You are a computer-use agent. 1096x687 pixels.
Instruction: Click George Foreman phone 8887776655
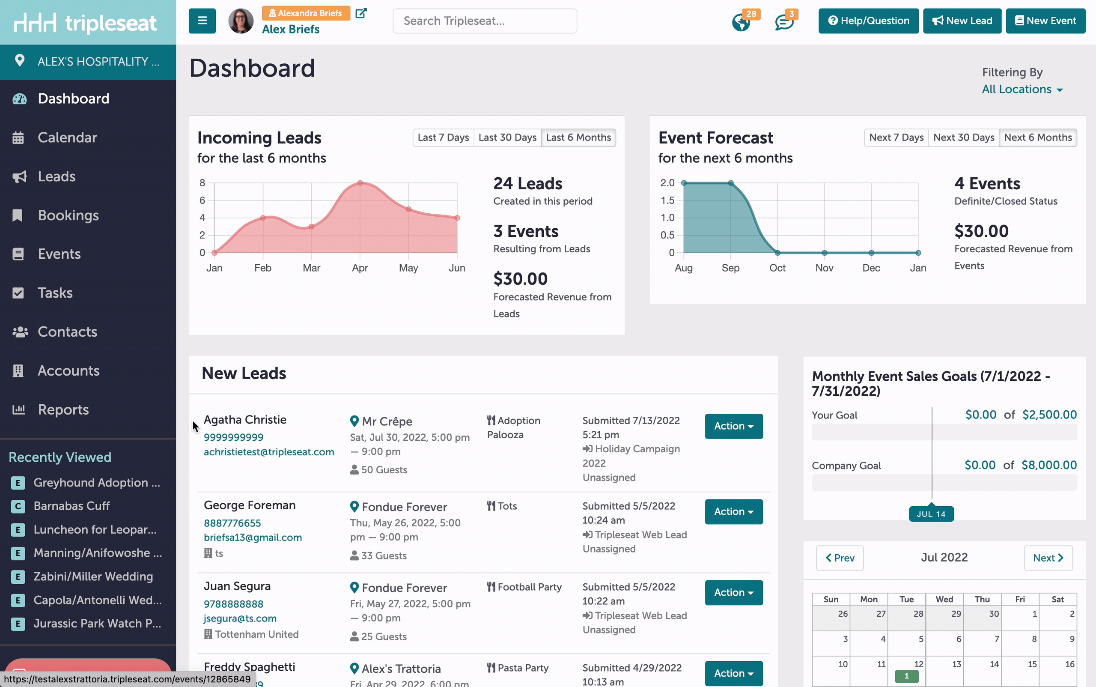[x=232, y=523]
